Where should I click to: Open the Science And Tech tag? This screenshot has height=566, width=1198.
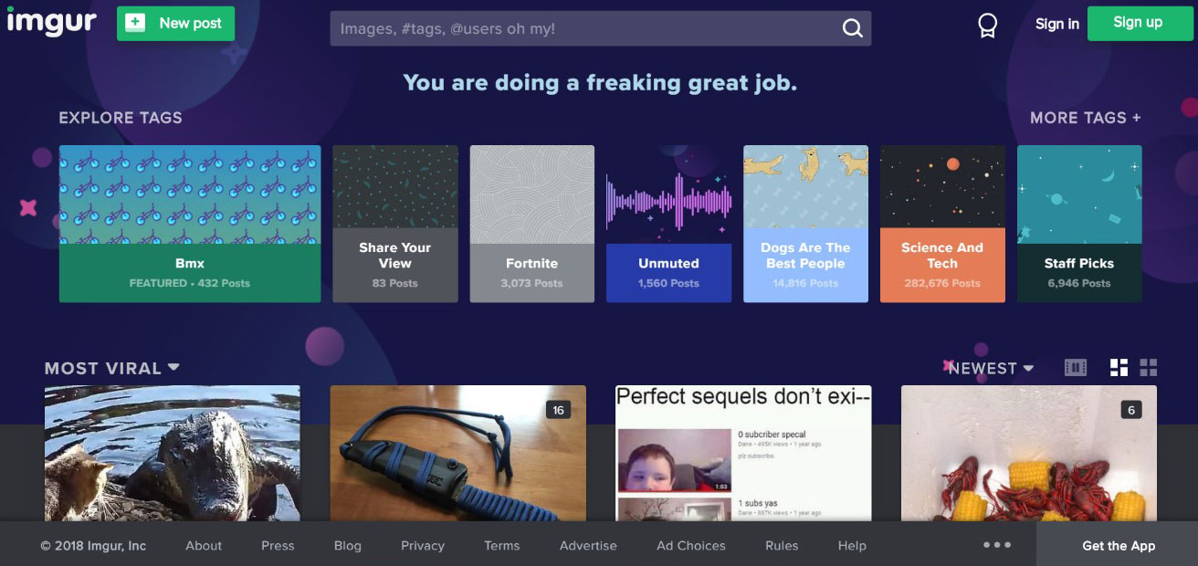click(x=942, y=224)
